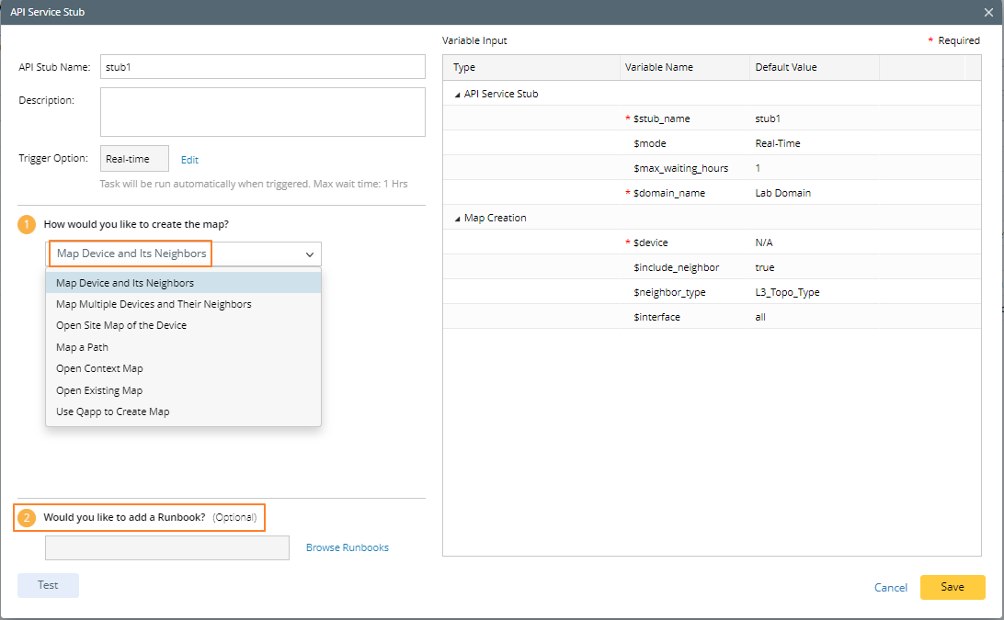Select Map Multiple Devices and Their Neighbors
Image resolution: width=1004 pixels, height=620 pixels.
pos(154,304)
